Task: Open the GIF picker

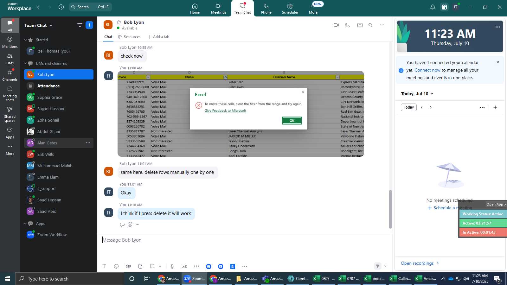Action: click(x=128, y=266)
